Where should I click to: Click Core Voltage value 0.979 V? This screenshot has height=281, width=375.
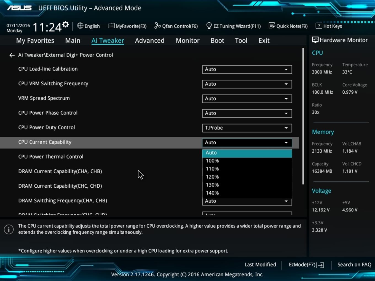[x=350, y=92]
